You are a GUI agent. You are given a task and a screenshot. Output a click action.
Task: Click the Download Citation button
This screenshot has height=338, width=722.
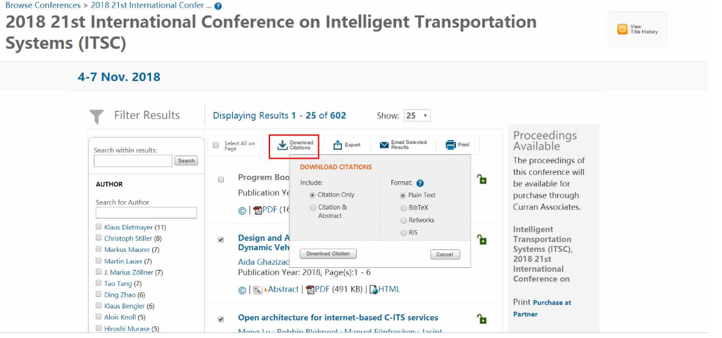click(329, 254)
